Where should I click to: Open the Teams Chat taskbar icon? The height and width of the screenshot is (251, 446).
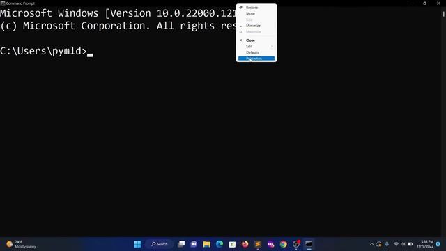tap(194, 244)
